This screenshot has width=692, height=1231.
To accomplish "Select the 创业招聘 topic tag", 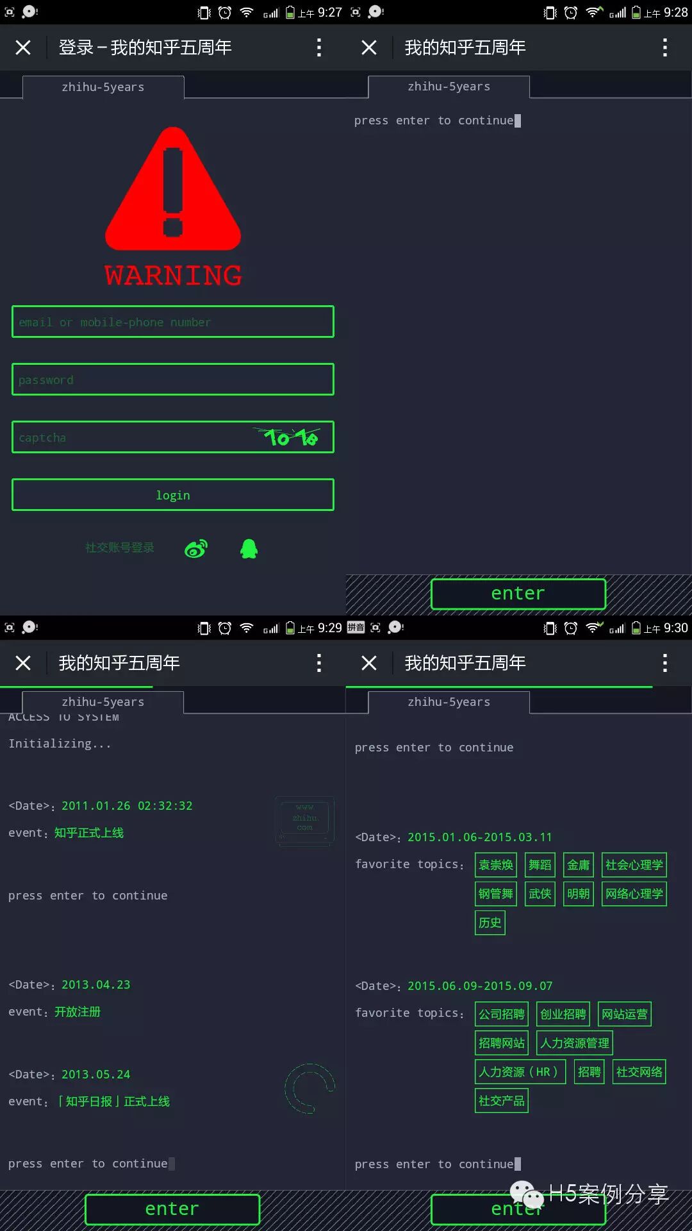I will coord(563,1014).
